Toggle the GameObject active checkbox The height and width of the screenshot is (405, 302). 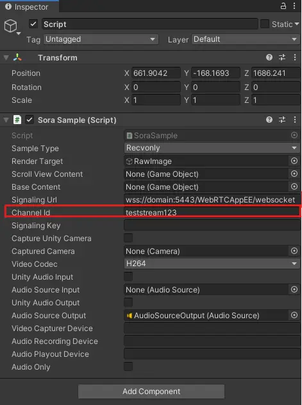33,24
